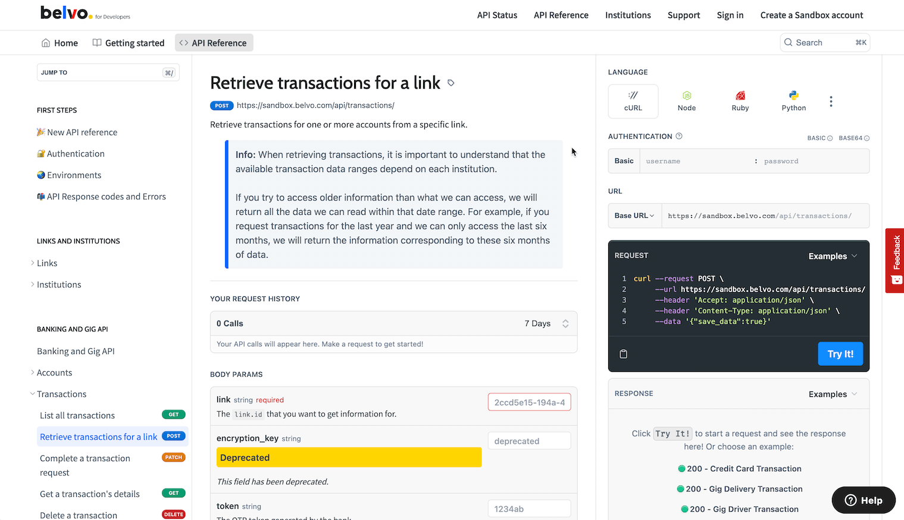
Task: Open New API reference page
Action: pos(77,132)
